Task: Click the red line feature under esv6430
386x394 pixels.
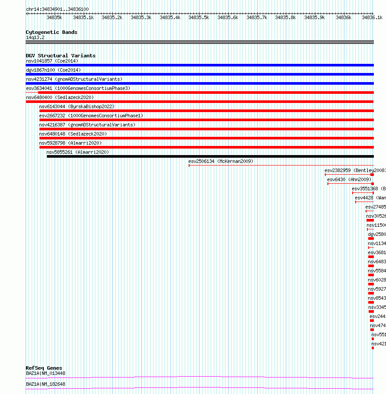Action: point(350,184)
